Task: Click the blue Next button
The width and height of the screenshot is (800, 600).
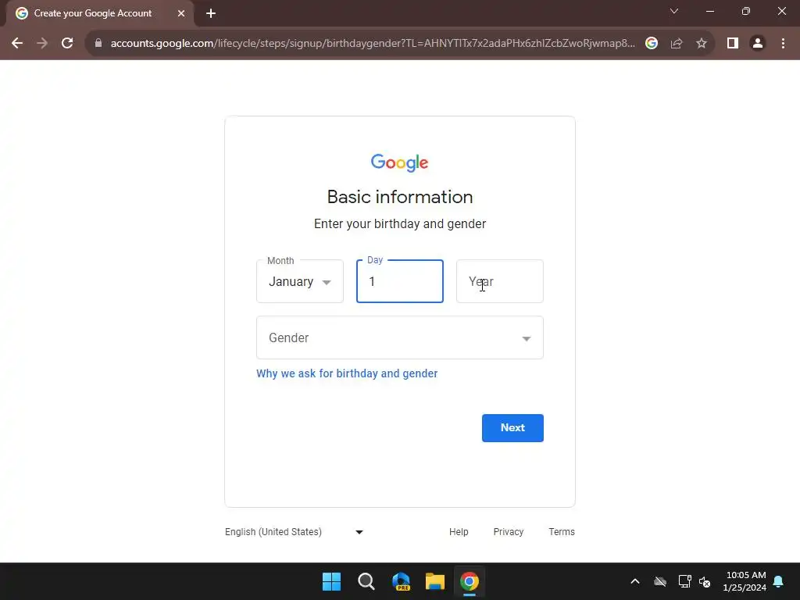Action: point(512,427)
